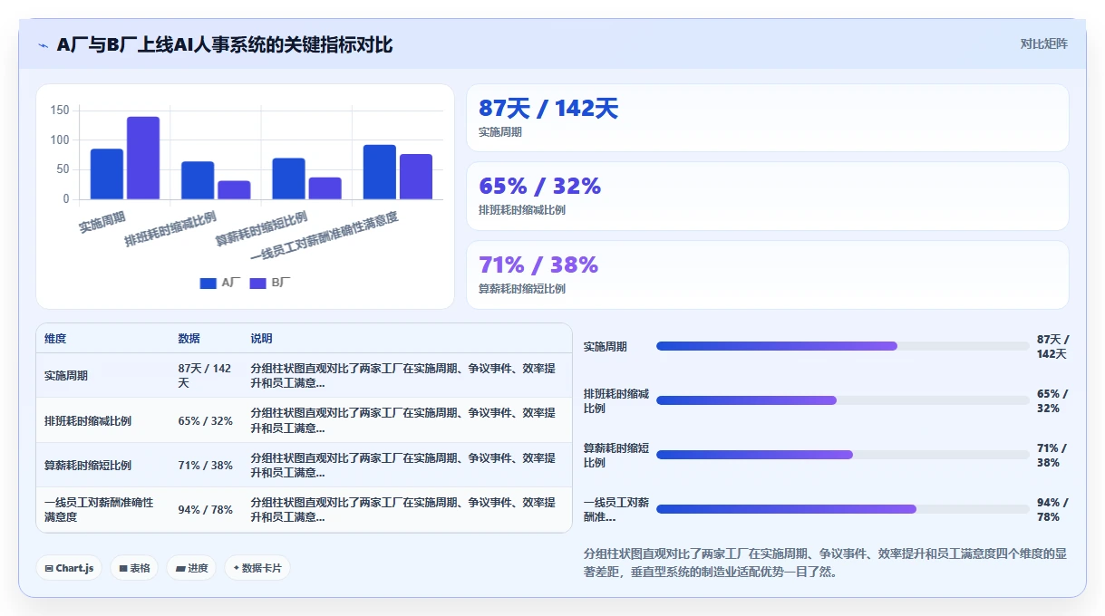1105x616 pixels.
Task: Click the B厂 bar for 算薪耗时缩短比例
Action: tap(325, 188)
